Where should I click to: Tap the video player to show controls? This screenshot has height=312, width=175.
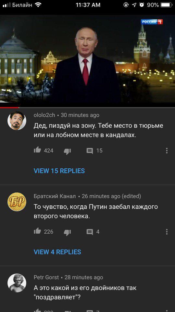tap(88, 61)
